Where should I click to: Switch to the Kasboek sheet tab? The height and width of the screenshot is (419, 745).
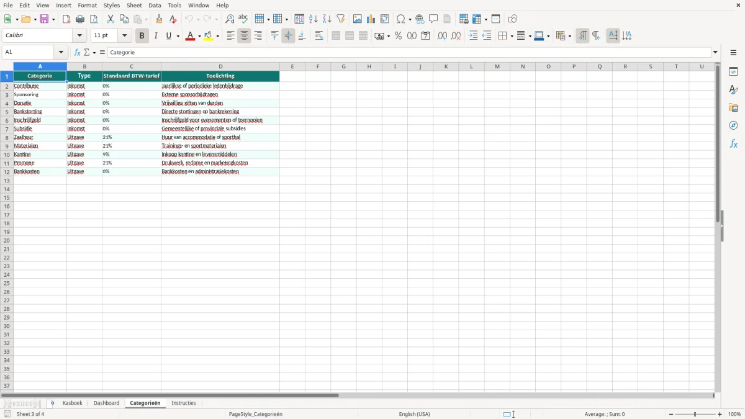[73, 403]
